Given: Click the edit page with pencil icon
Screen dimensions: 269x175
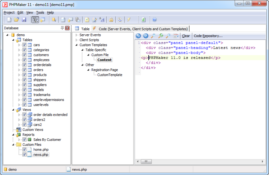Looking at the screenshot, I should coord(94,20).
